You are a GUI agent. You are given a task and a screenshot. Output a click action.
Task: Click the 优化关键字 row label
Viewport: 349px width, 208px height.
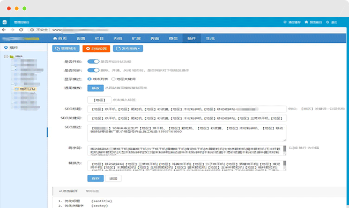[74, 206]
